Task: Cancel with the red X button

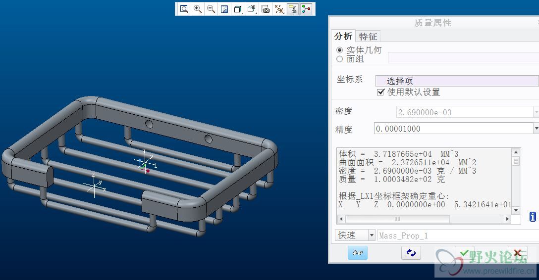Action: coord(518,253)
